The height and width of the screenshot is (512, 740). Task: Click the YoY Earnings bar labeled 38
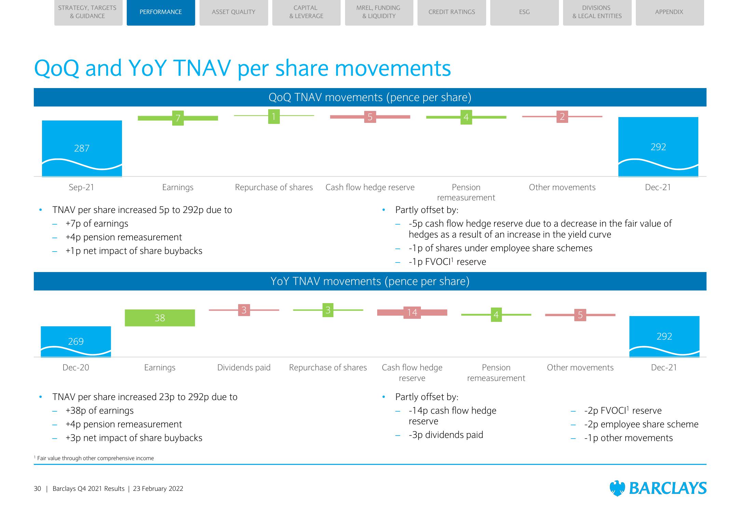160,318
